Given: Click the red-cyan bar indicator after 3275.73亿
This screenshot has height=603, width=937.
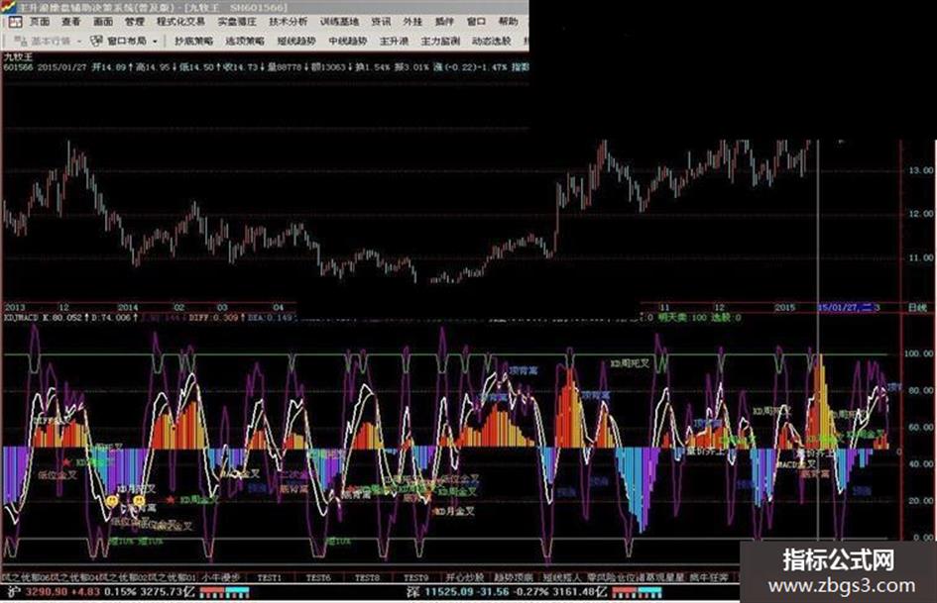Looking at the screenshot, I should [224, 592].
